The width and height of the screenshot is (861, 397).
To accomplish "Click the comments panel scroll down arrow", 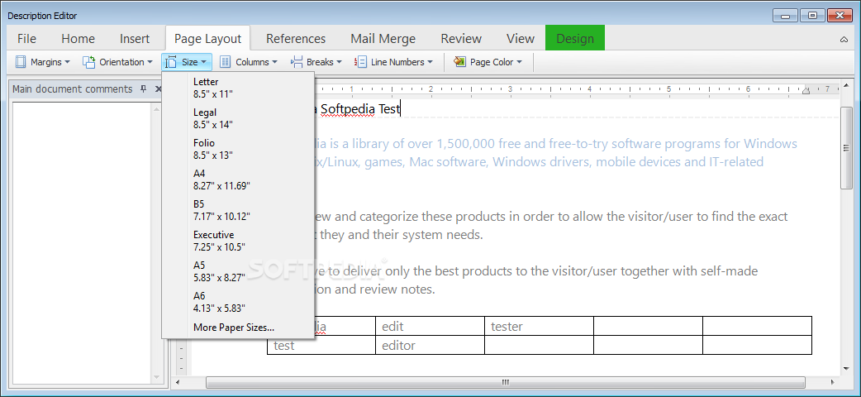I will [x=157, y=376].
